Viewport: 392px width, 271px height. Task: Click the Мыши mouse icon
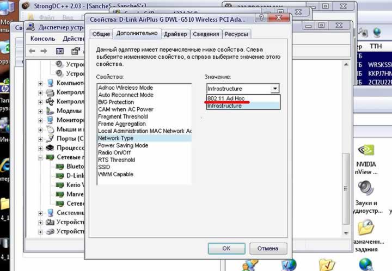click(x=50, y=130)
